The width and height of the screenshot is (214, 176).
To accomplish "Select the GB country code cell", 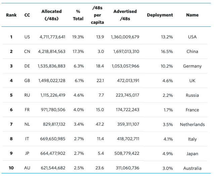I will coord(27,81).
